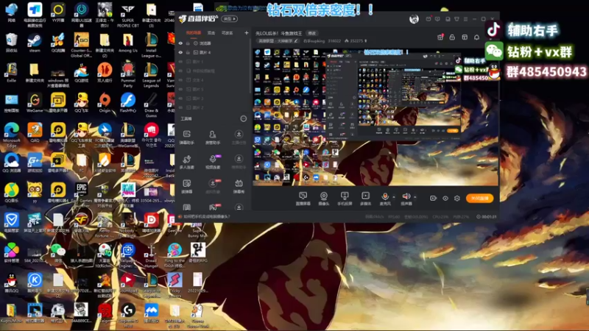Toggle the lock on the 浏览器 source
589x331 pixels.
[x=188, y=43]
